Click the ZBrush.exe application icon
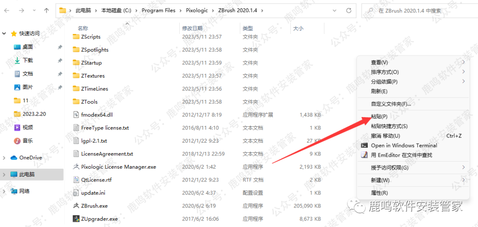Image resolution: width=478 pixels, height=227 pixels. coord(76,206)
